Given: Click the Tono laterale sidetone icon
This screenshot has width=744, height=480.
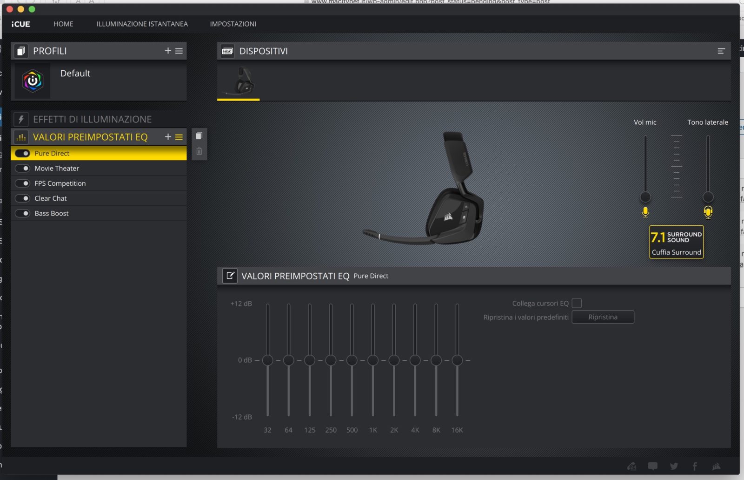Looking at the screenshot, I should tap(708, 212).
